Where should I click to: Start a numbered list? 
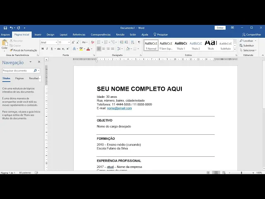tap(106, 42)
